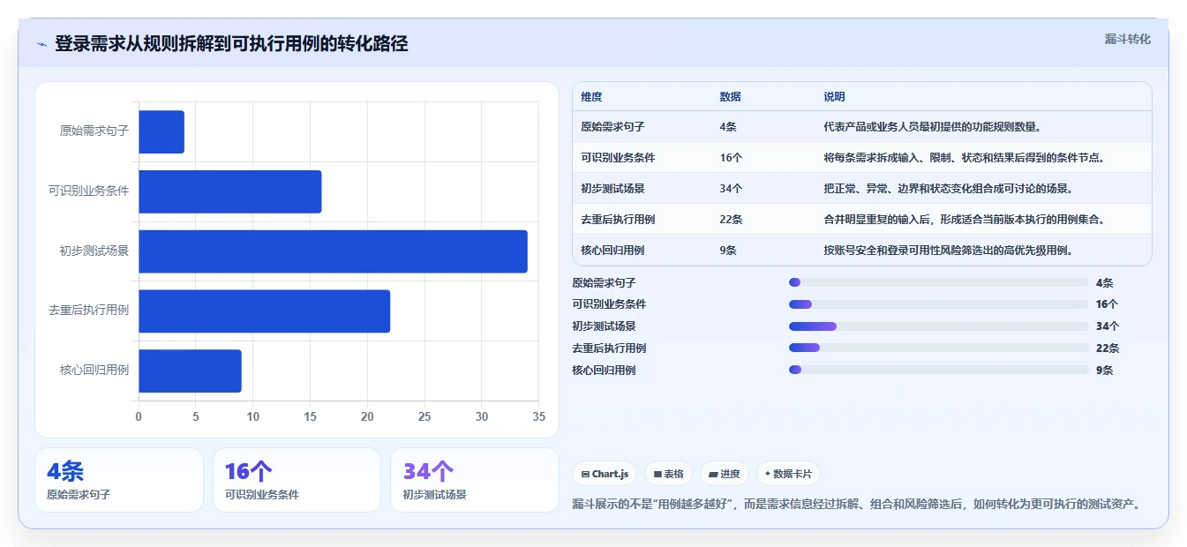This screenshot has height=547, width=1187.
Task: Click the 原始需求句子 progress bar
Action: pos(938,282)
